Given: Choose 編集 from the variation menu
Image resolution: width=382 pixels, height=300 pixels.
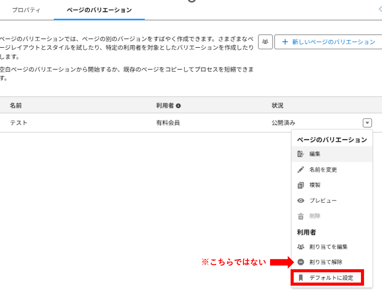Looking at the screenshot, I should pos(315,154).
